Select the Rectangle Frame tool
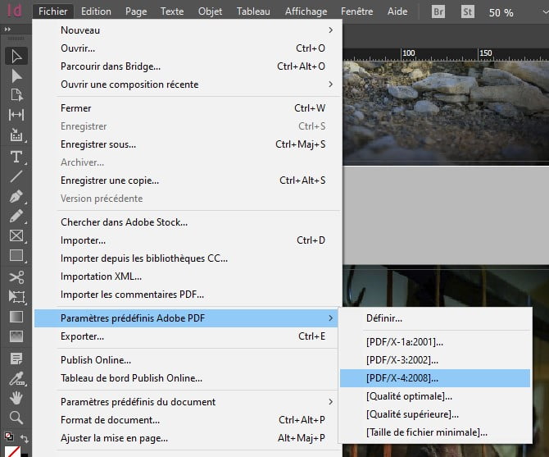The width and height of the screenshot is (549, 457). click(x=16, y=236)
